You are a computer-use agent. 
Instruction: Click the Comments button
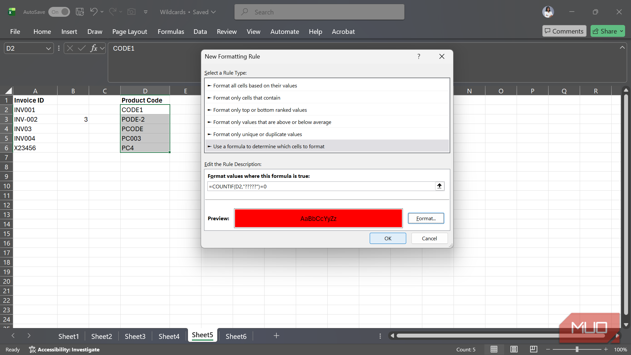pyautogui.click(x=564, y=31)
